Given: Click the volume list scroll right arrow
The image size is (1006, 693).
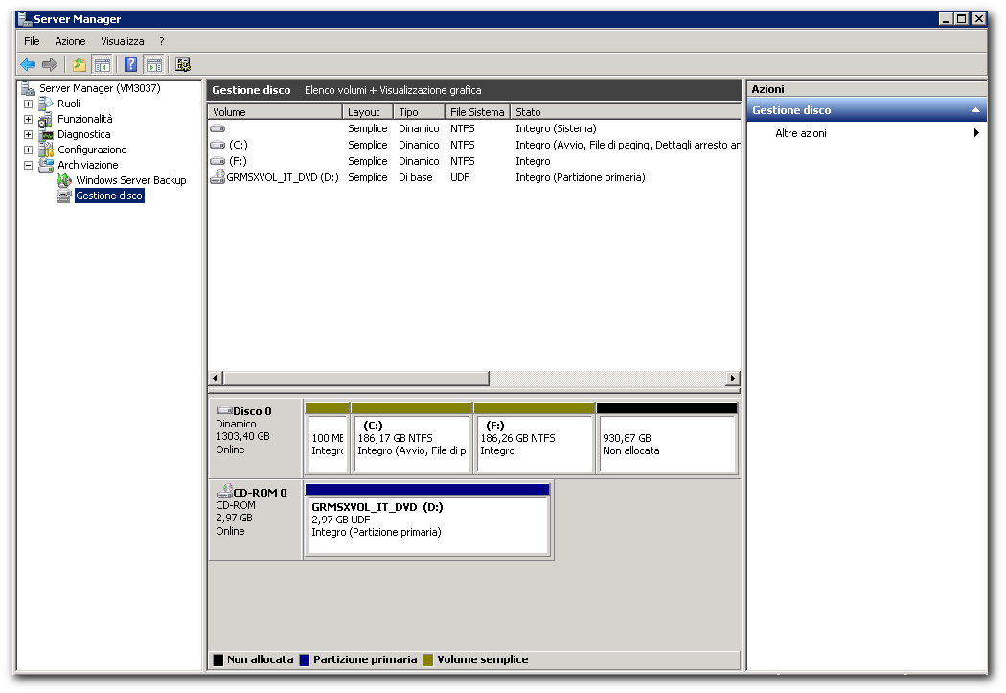Looking at the screenshot, I should click(x=733, y=378).
